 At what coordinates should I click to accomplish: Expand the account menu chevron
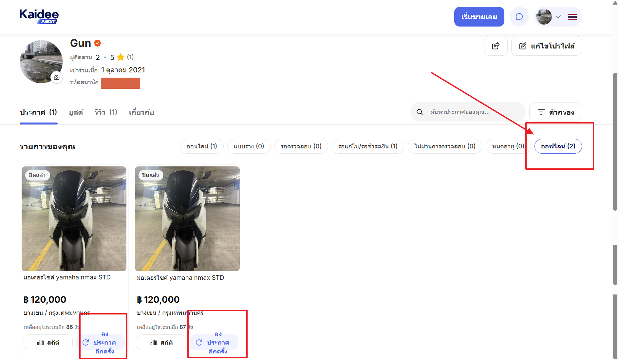pos(558,17)
